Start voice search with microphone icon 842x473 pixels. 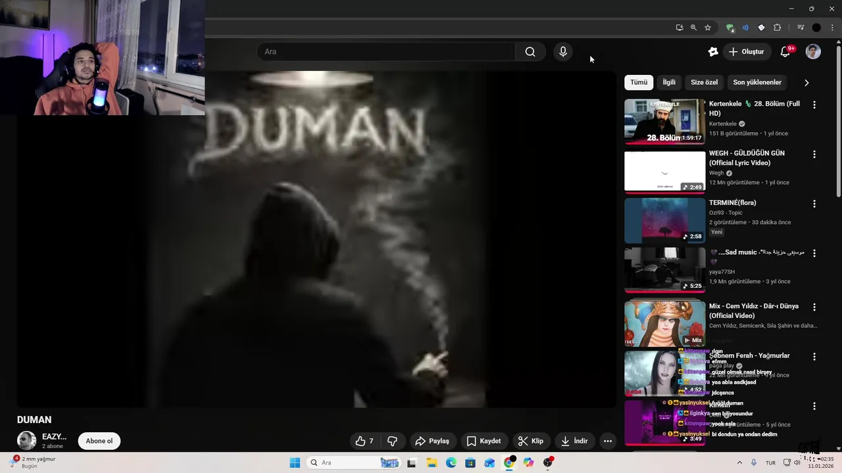563,52
